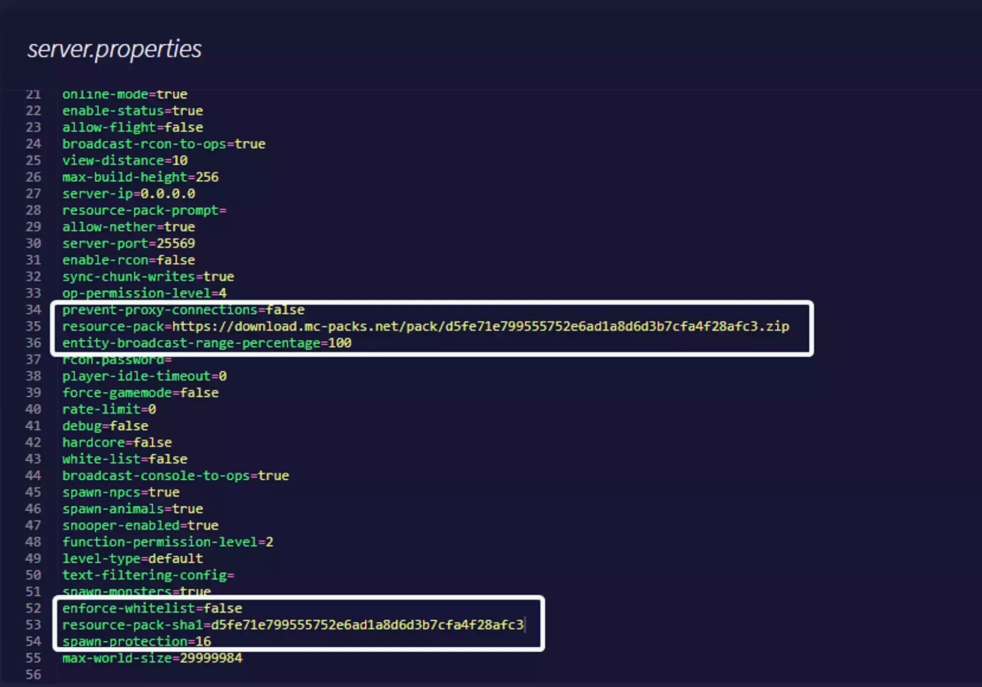
Task: Click the highlighted box around line 35
Action: click(432, 326)
